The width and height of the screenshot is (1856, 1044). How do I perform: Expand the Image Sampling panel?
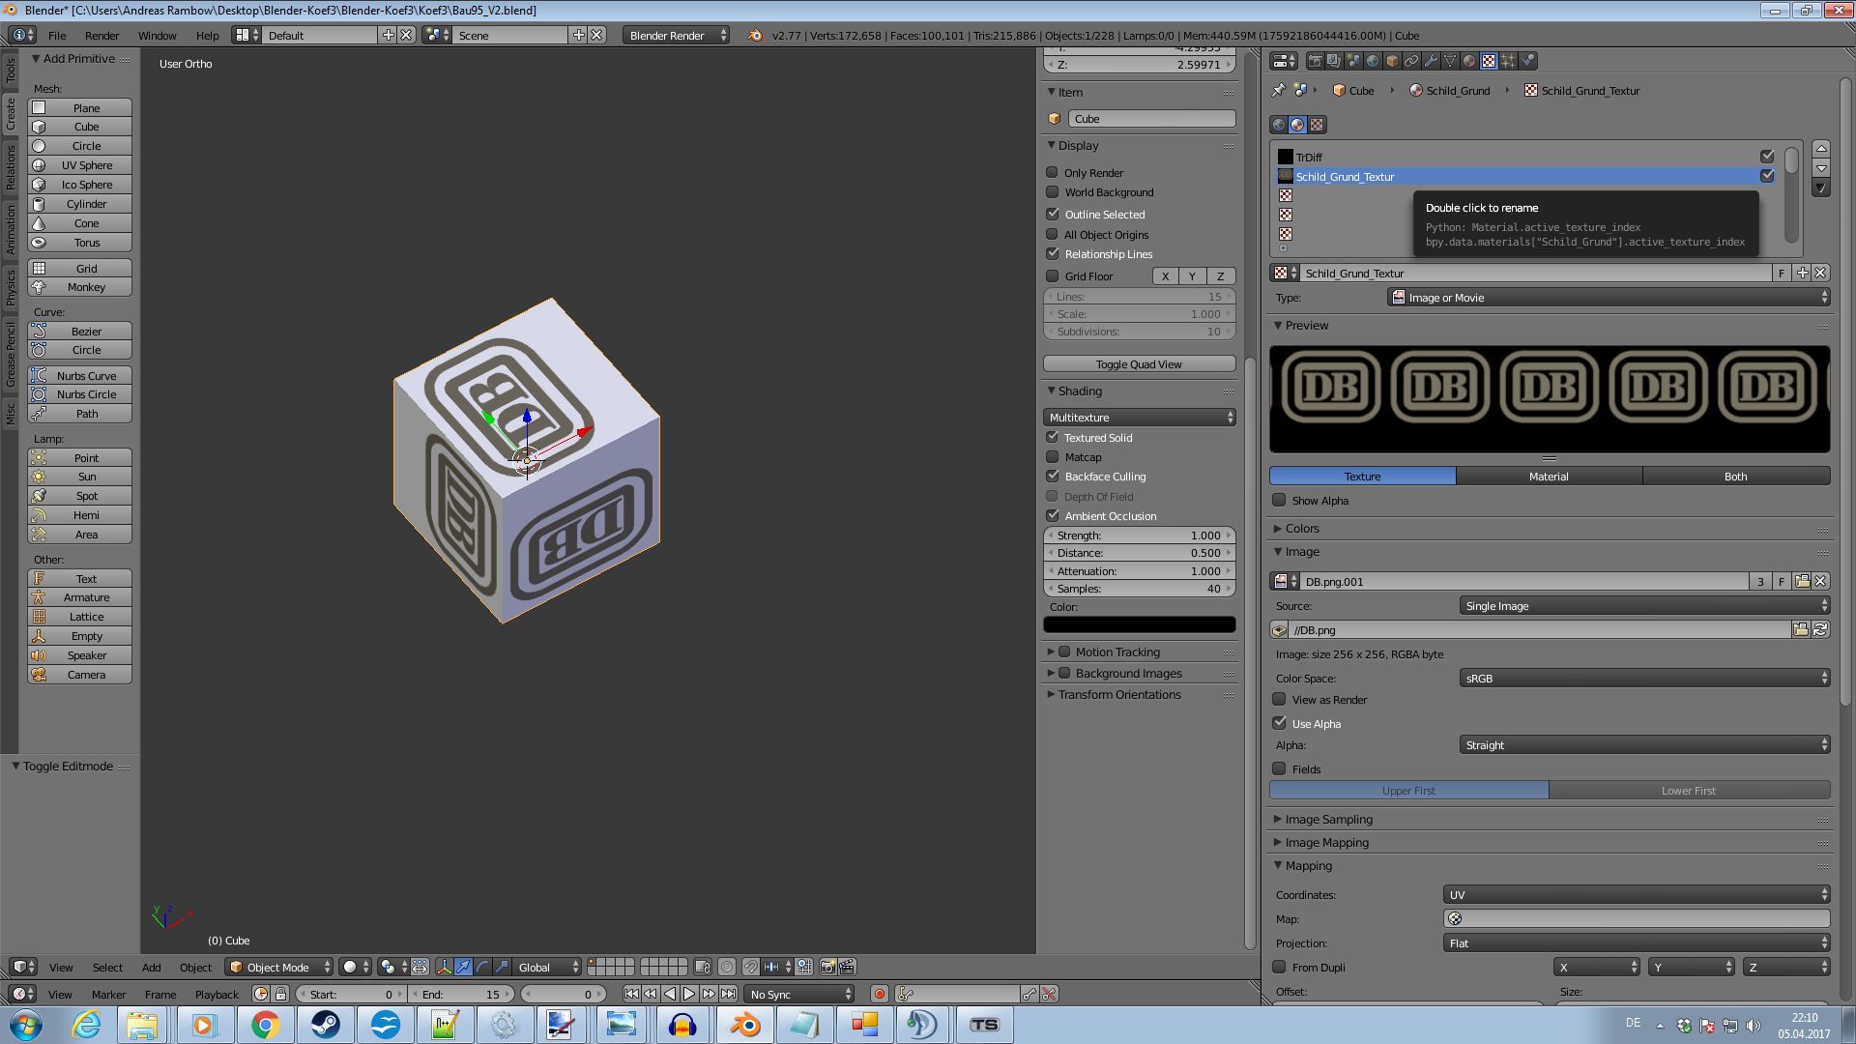(1328, 819)
